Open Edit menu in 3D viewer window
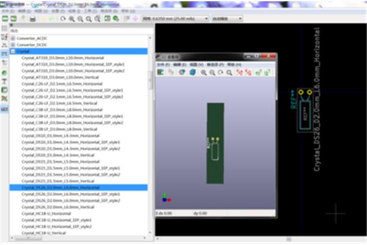 pyautogui.click(x=180, y=64)
